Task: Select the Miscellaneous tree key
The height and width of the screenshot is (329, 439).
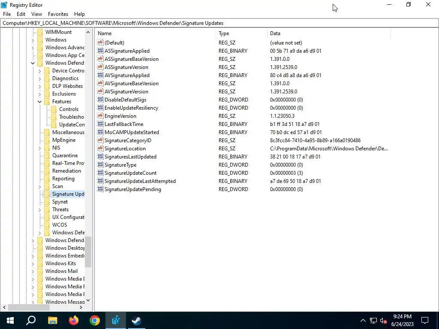Action: coord(68,132)
